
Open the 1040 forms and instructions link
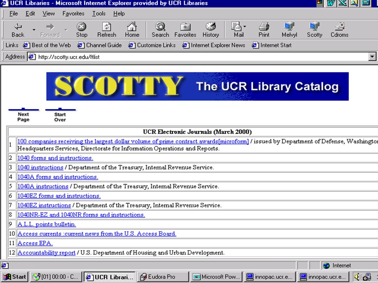click(x=55, y=158)
